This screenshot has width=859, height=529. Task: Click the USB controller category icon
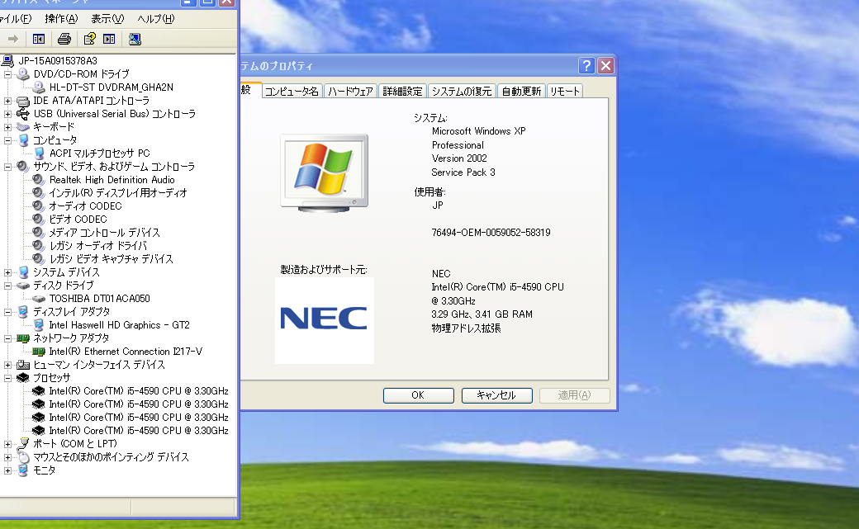[23, 113]
